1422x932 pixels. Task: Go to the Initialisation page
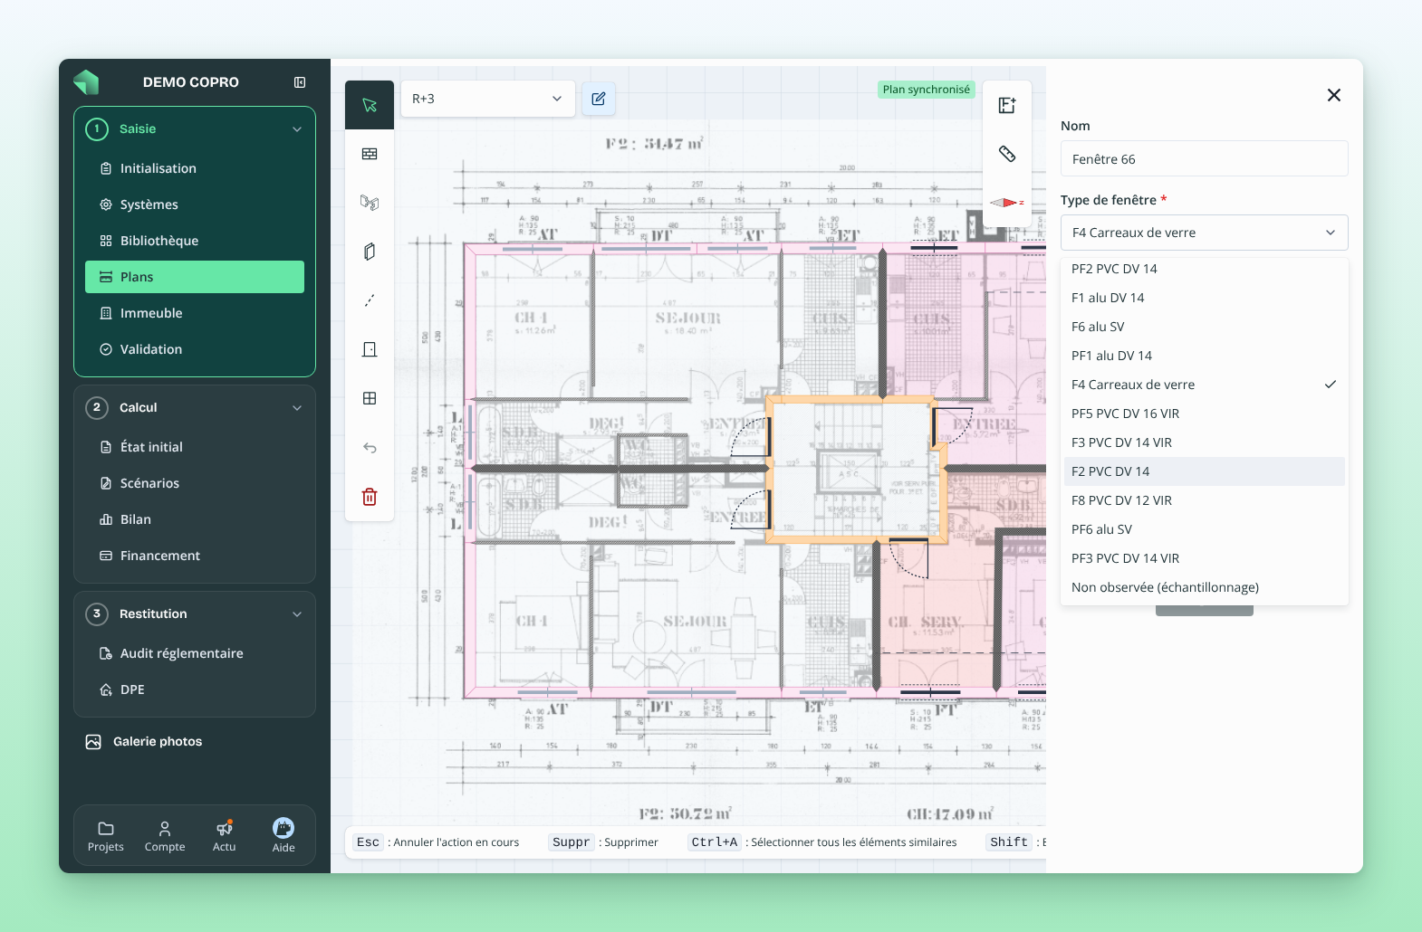195,168
